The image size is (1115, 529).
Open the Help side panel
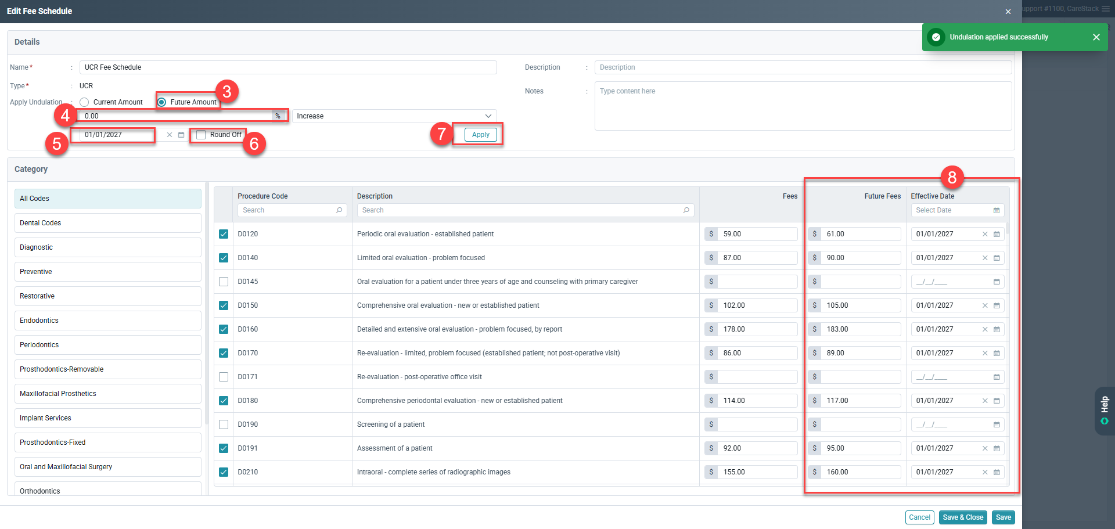click(x=1105, y=411)
